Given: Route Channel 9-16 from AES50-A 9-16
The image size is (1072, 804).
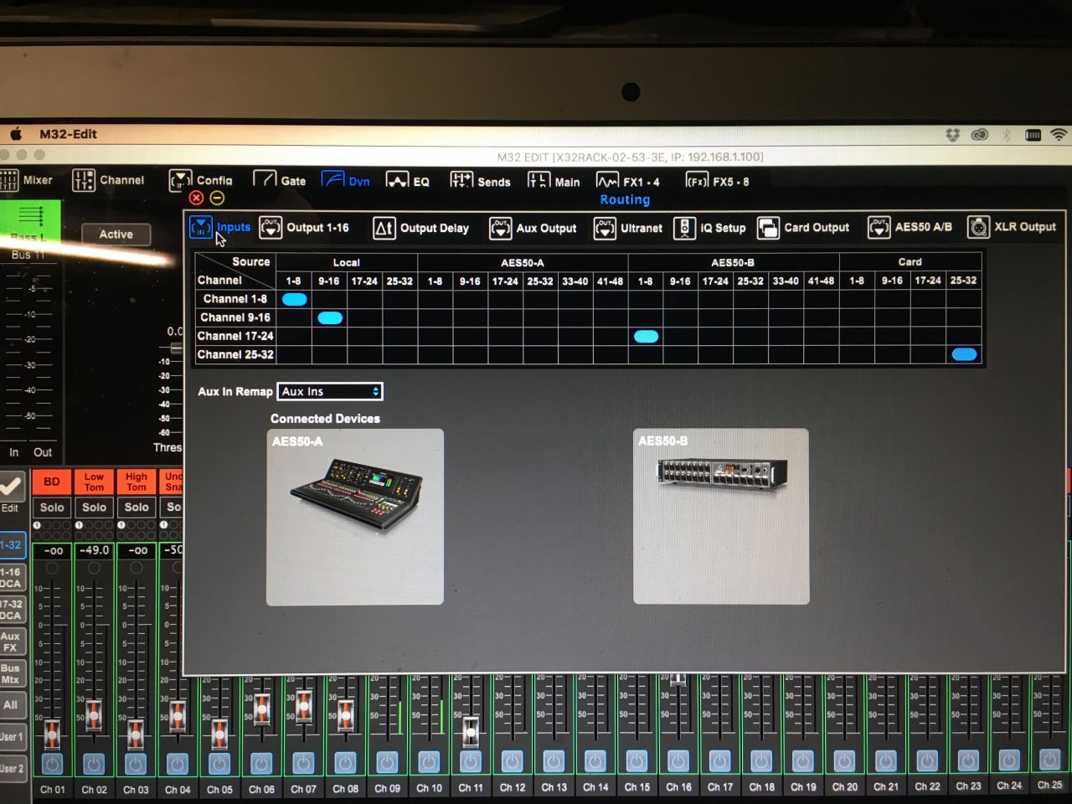Looking at the screenshot, I should point(471,317).
